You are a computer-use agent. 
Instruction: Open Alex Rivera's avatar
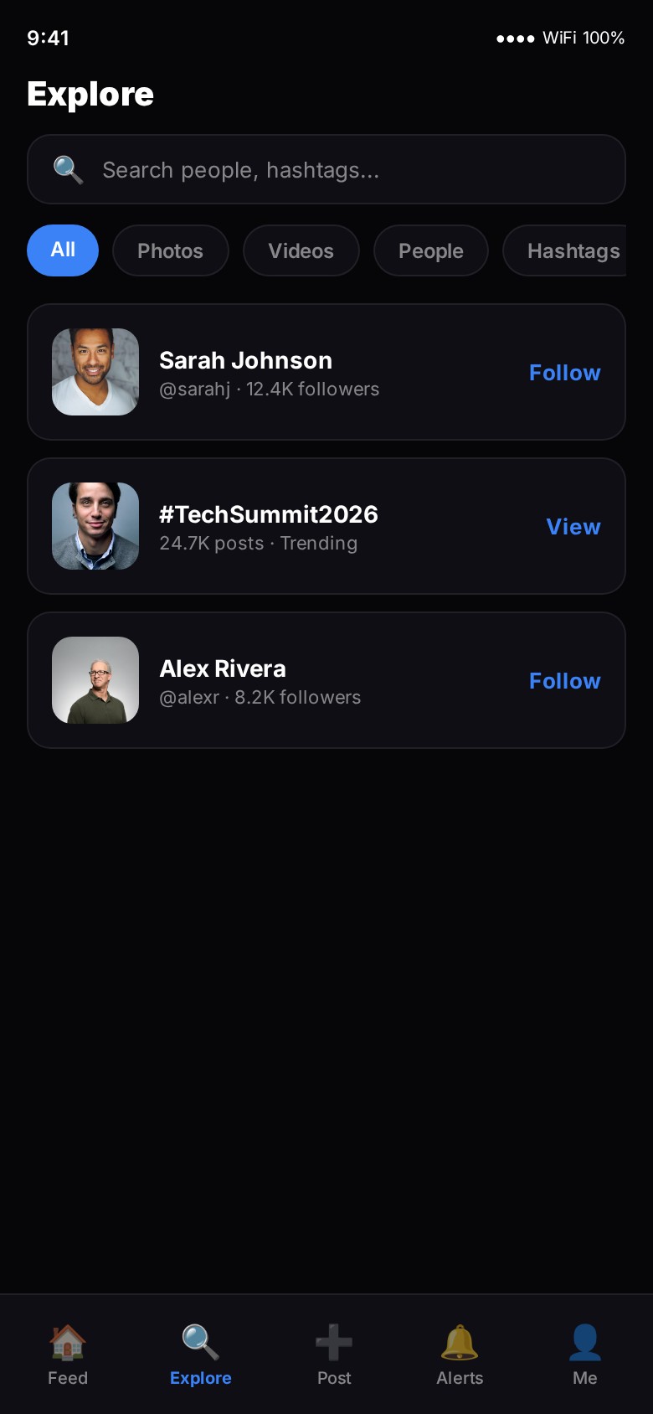click(95, 680)
